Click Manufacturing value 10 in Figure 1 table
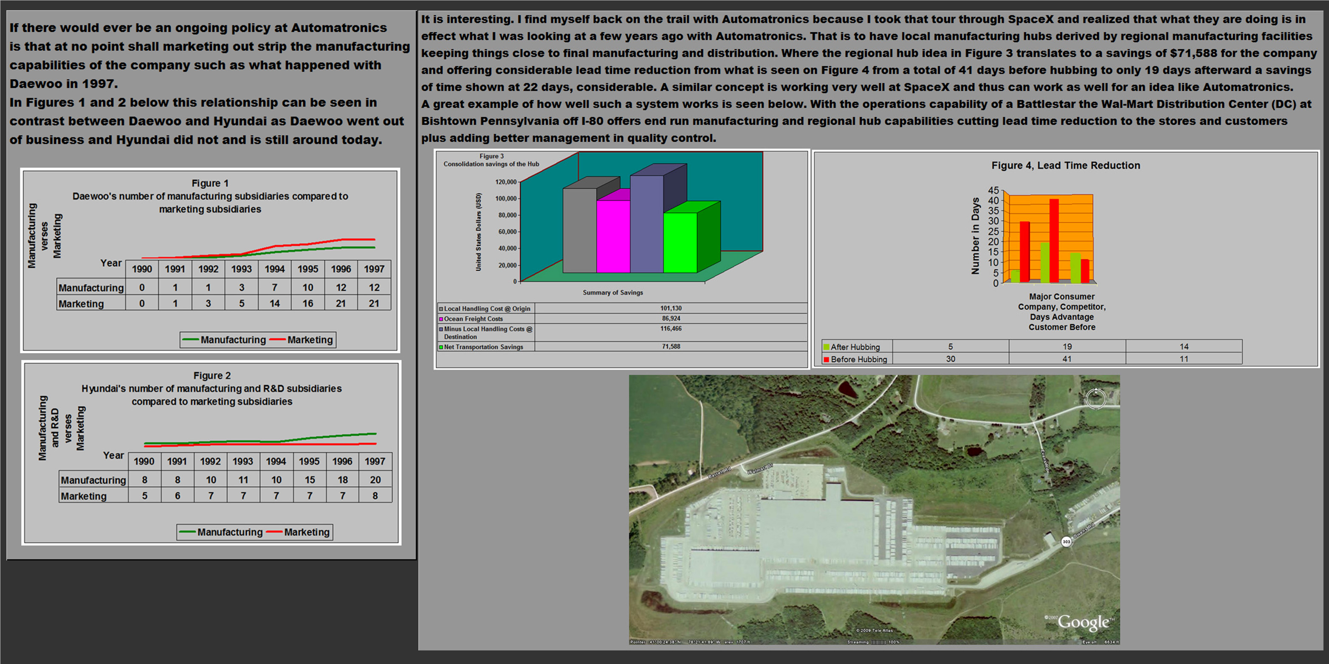 tap(308, 287)
